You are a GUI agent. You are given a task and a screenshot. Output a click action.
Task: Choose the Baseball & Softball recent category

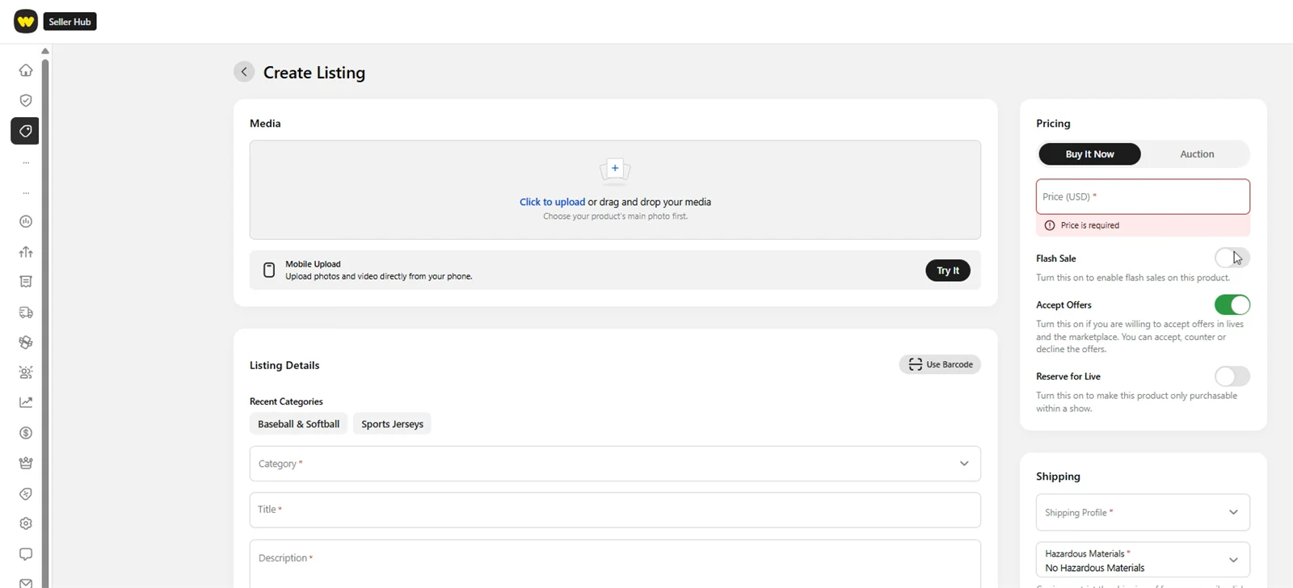pos(298,424)
